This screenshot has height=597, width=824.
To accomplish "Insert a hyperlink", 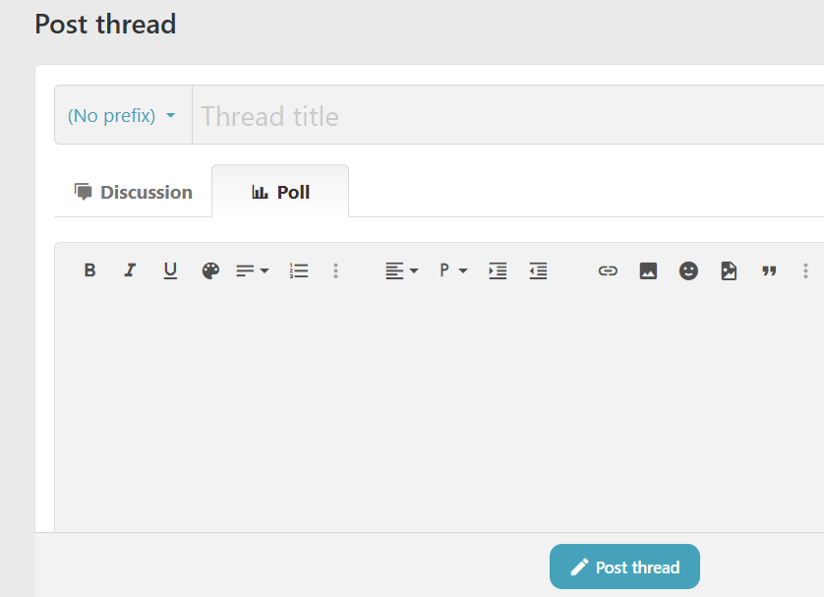I will (x=608, y=270).
